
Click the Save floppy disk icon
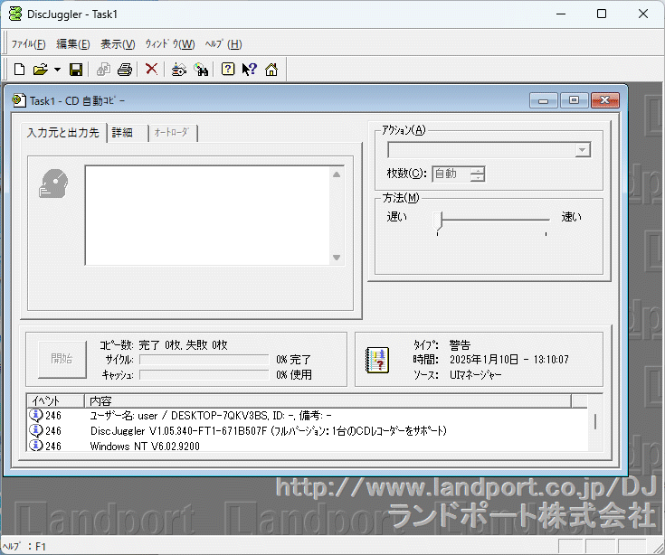[x=76, y=70]
